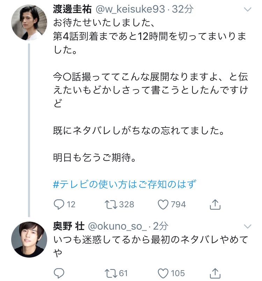Open the options chevron on 渡邊圭祐's tweet
Image resolution: width=262 pixels, height=281 pixels.
[248, 10]
